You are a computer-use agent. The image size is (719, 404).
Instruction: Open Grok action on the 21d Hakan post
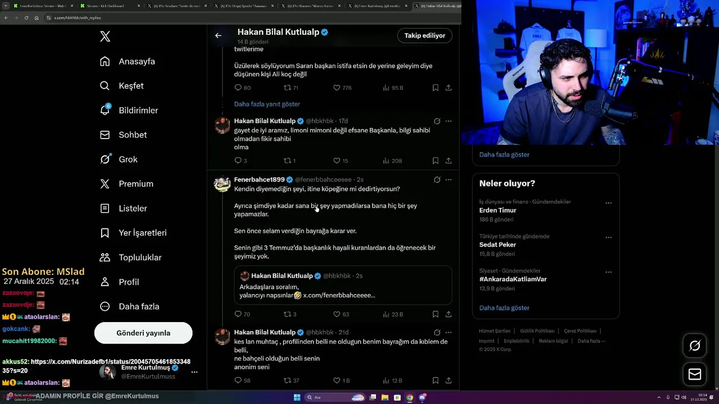[x=436, y=332]
